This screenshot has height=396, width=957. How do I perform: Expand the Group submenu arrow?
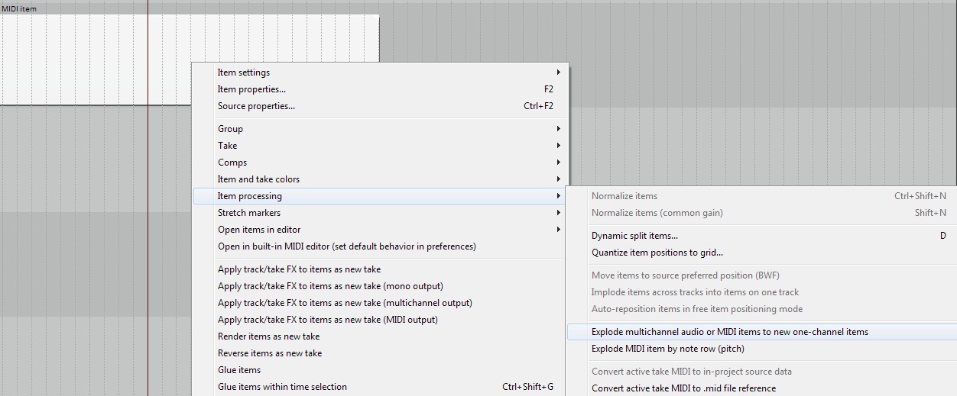coord(559,129)
